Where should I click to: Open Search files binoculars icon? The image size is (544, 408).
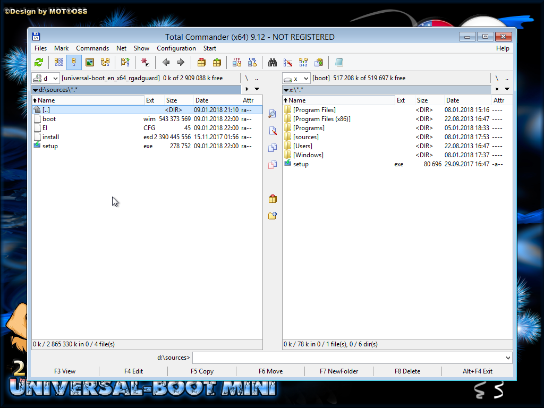pyautogui.click(x=273, y=63)
